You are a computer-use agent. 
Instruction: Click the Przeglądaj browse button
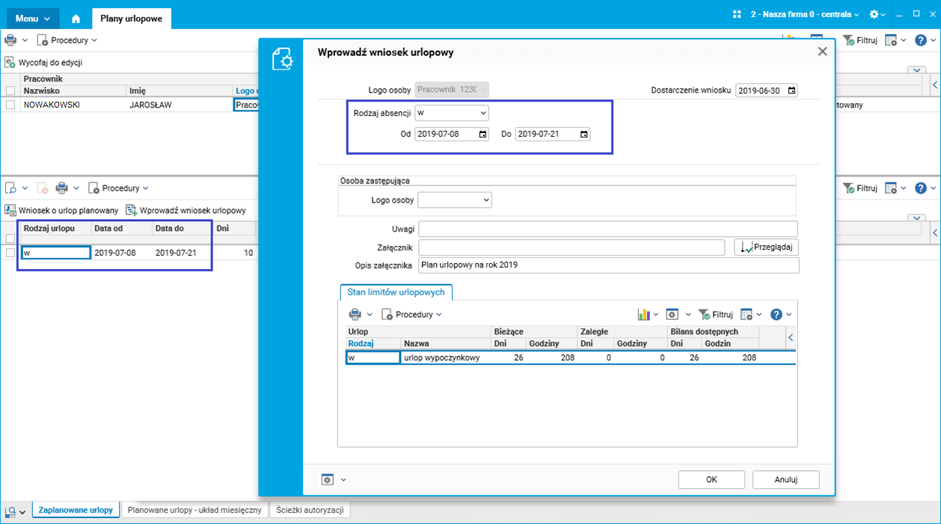767,247
